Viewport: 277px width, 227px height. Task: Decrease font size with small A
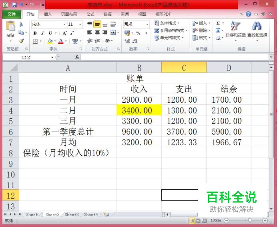[x=72, y=33]
